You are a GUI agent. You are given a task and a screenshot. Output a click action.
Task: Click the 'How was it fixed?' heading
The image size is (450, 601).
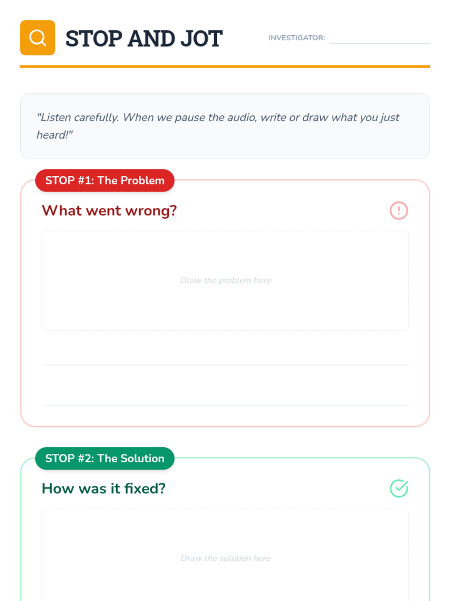(103, 489)
